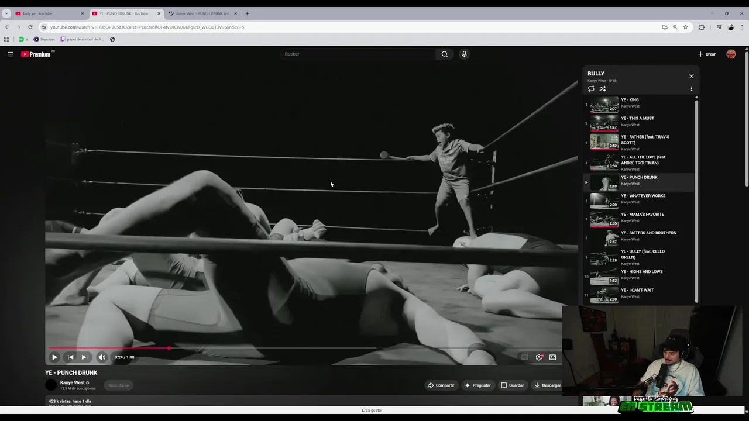749x421 pixels.
Task: Switch the player to theater mode
Action: [552, 357]
